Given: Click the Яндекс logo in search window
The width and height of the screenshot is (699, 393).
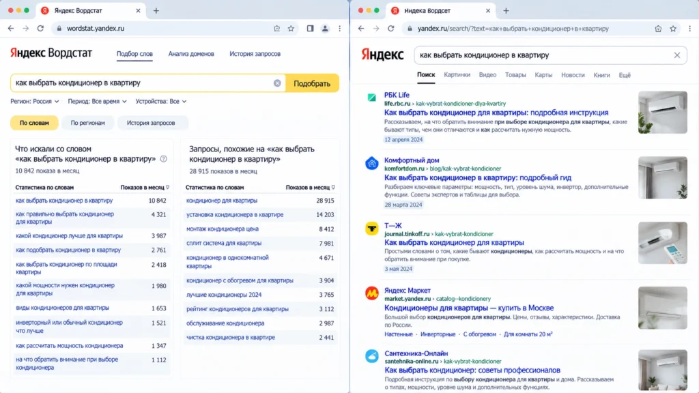Looking at the screenshot, I should [x=382, y=55].
